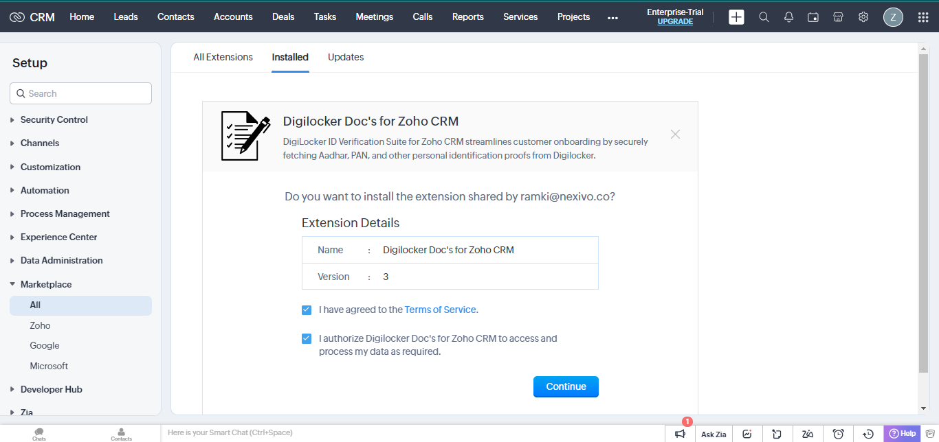Image resolution: width=939 pixels, height=442 pixels.
Task: Open the Reports module
Action: coord(468,17)
